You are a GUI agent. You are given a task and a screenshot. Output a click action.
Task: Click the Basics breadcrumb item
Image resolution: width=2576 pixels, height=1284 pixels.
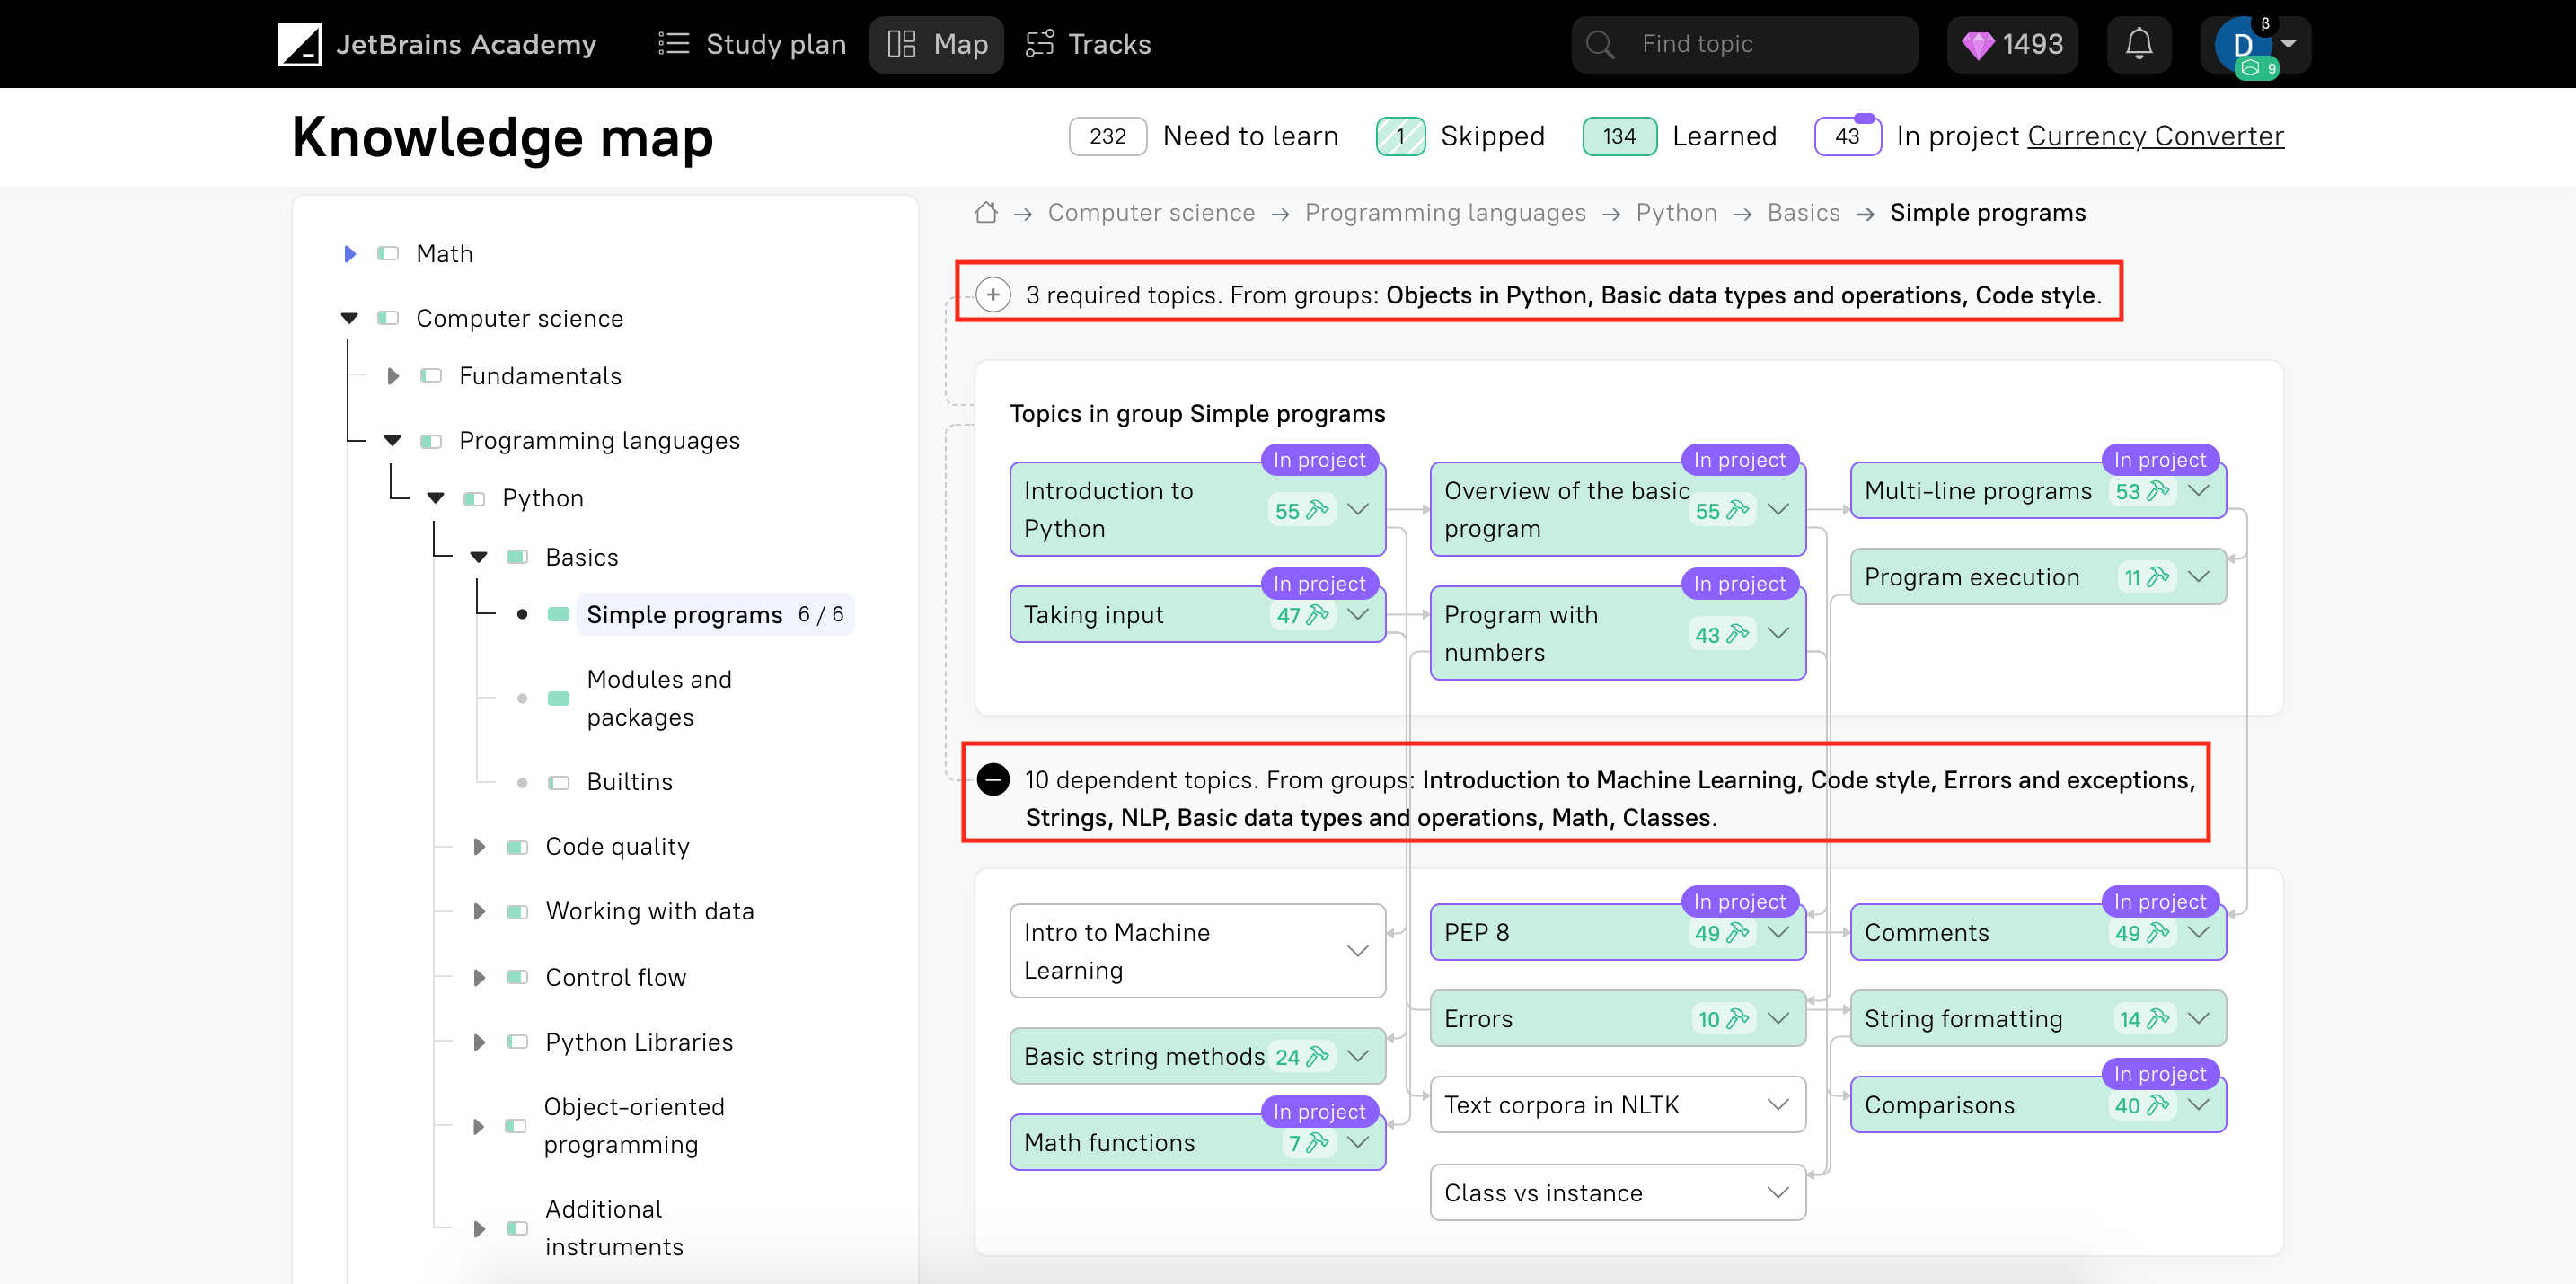pos(1803,212)
